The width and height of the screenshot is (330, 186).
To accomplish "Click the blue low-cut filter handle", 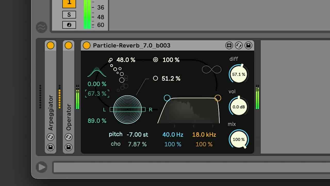I will click(x=167, y=98).
